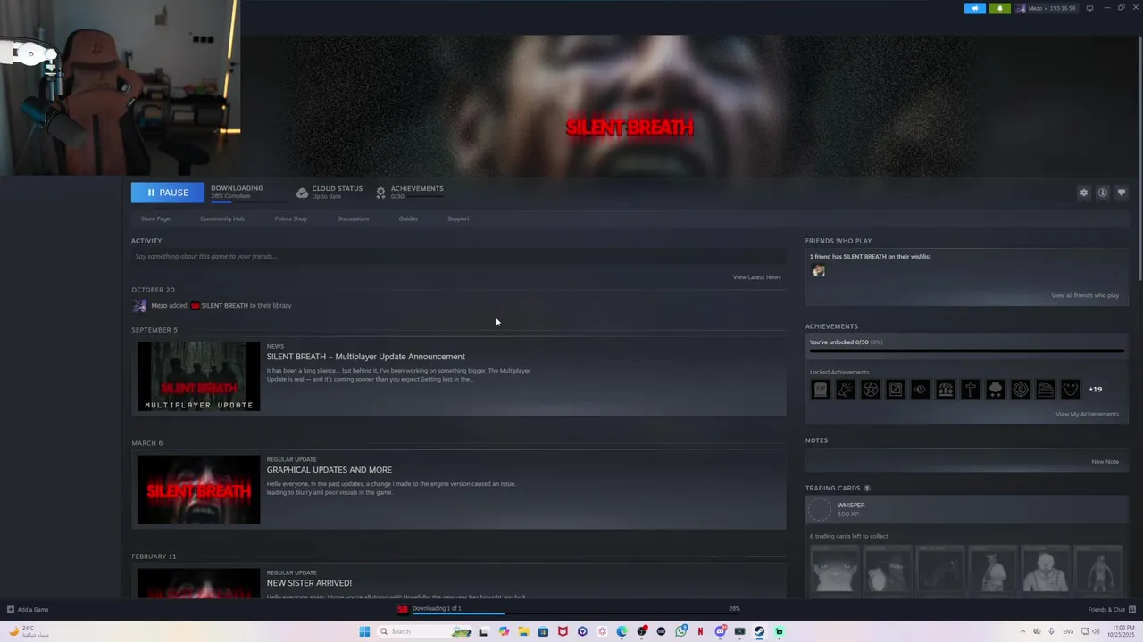The image size is (1143, 642).
Task: Click the cross locked achievement
Action: [970, 389]
